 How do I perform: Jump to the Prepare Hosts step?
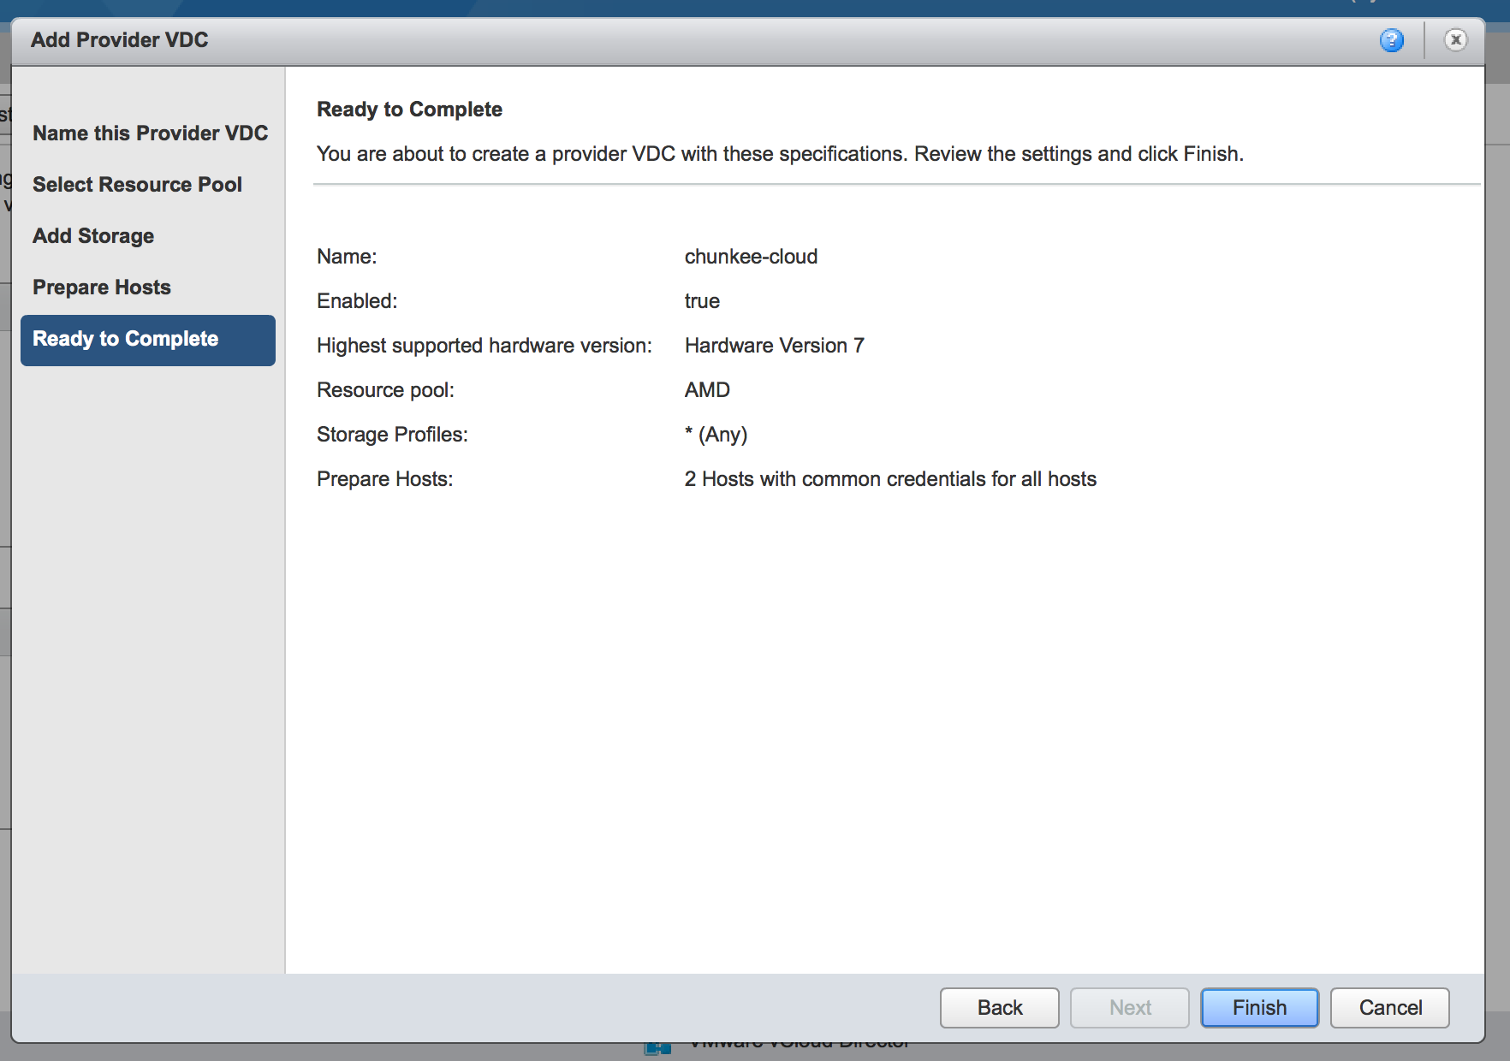pos(102,287)
